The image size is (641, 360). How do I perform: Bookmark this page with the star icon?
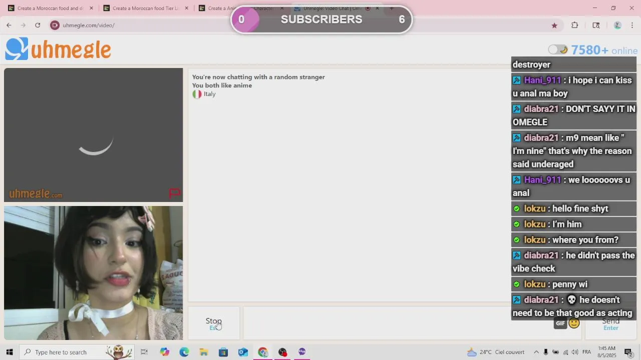tap(554, 25)
